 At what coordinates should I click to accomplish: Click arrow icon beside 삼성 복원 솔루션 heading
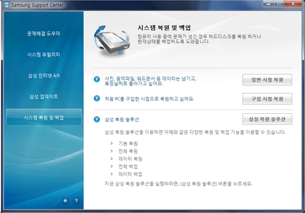97,119
